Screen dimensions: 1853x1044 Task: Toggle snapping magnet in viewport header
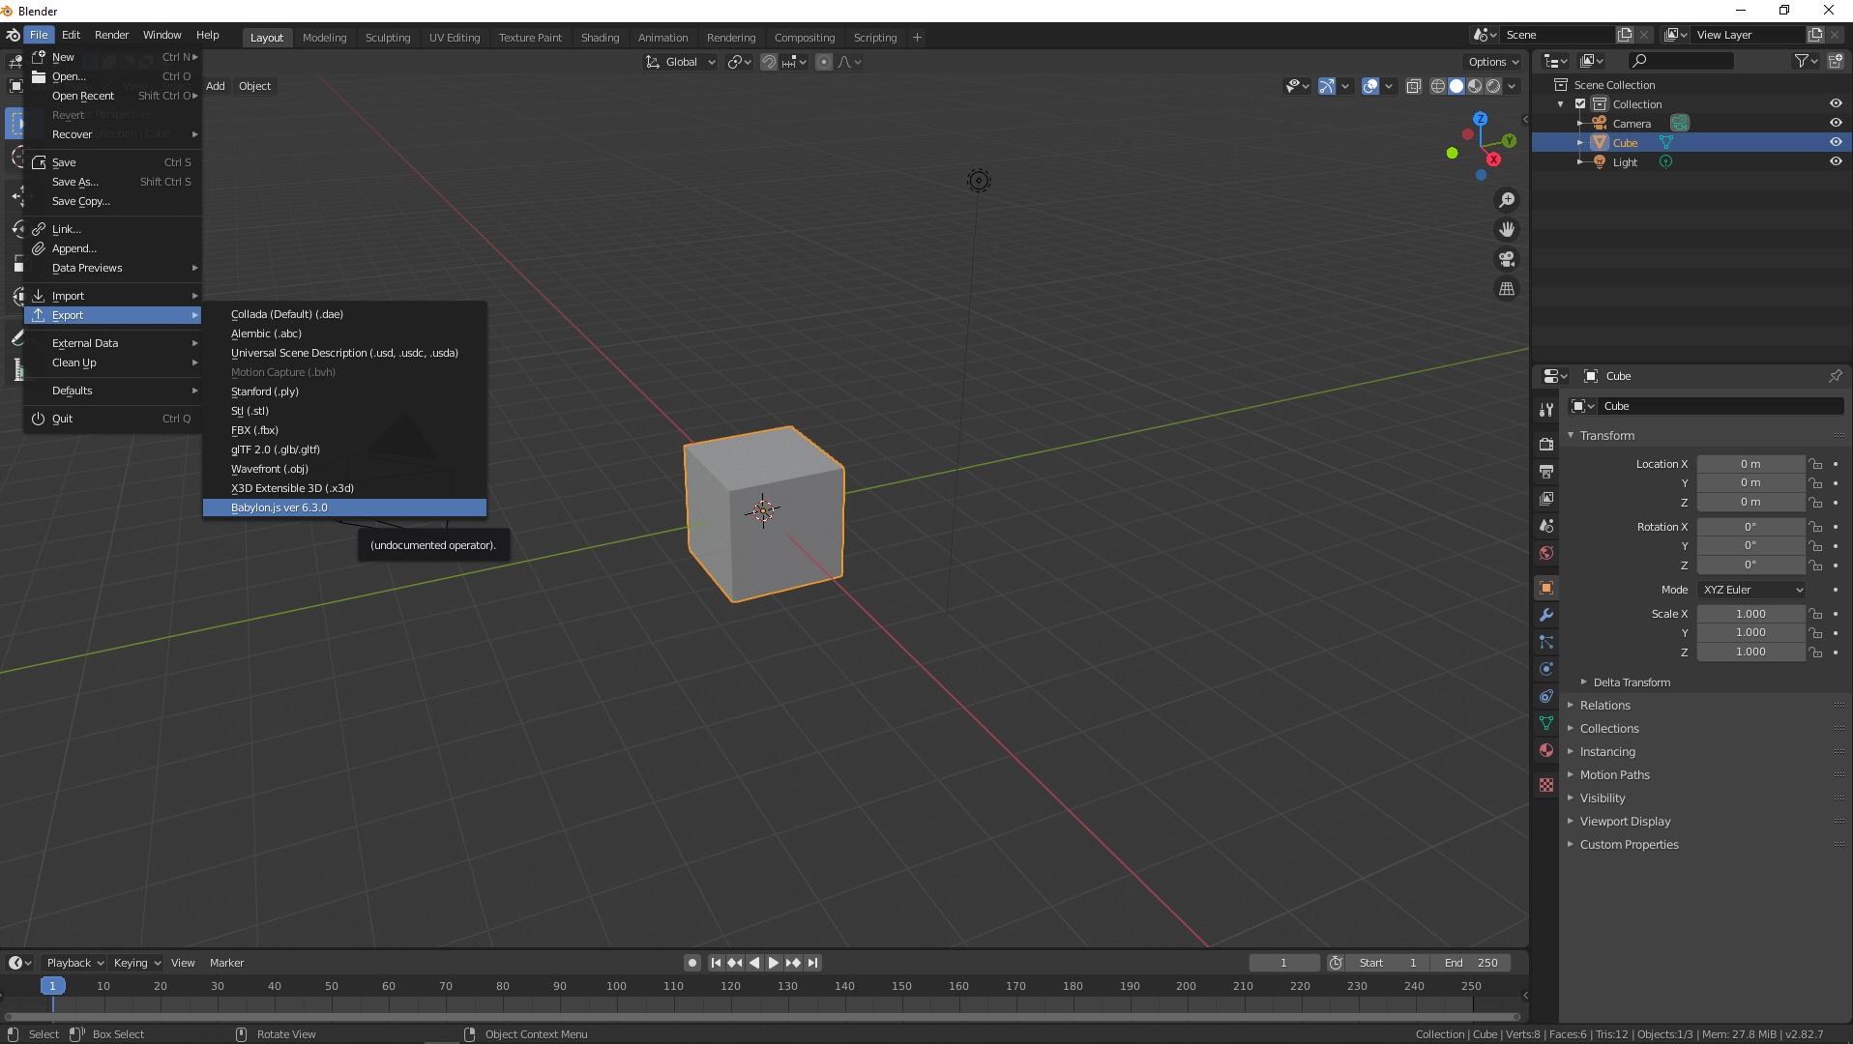tap(769, 62)
